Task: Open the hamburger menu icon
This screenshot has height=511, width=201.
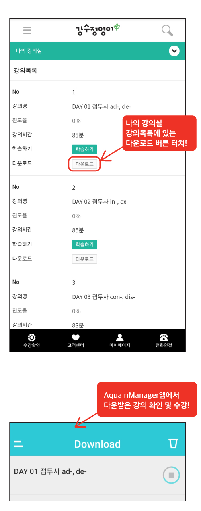Action: [27, 30]
